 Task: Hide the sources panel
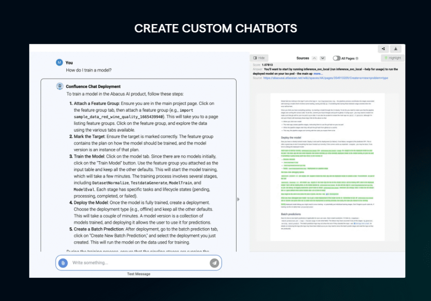[x=259, y=58]
